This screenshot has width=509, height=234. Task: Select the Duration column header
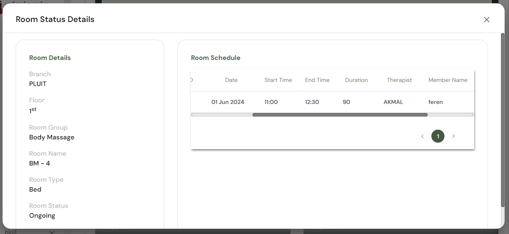(357, 80)
